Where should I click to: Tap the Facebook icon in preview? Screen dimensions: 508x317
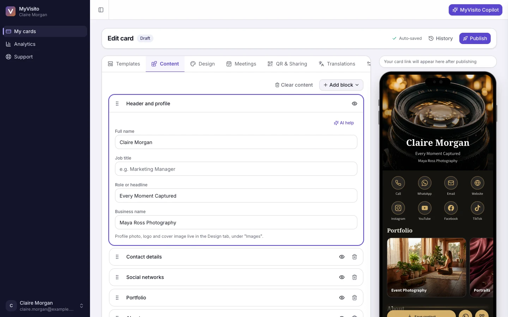[451, 208]
